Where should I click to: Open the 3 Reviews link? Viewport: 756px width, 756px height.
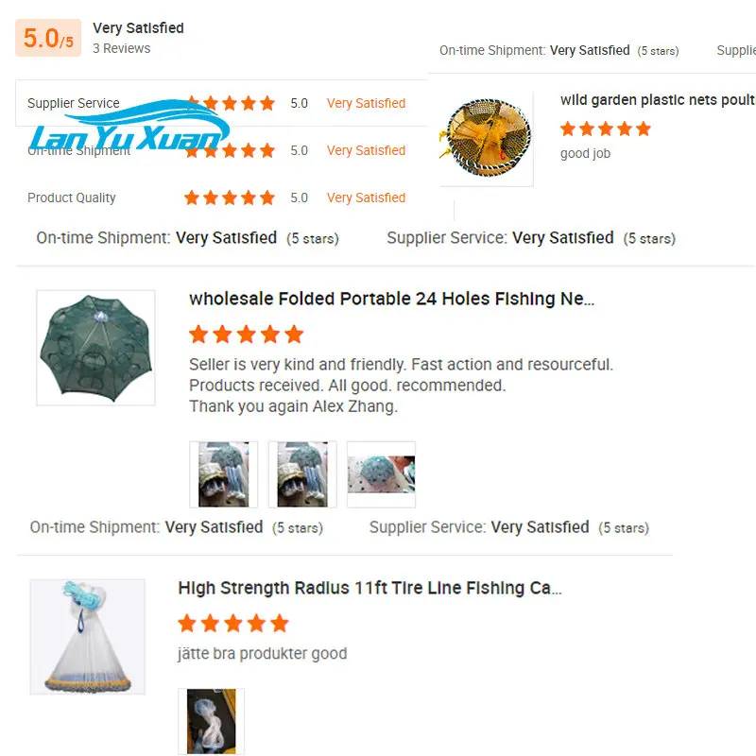122,49
